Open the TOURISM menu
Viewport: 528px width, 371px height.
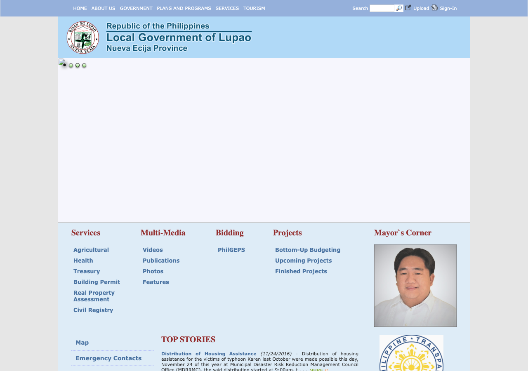(254, 8)
